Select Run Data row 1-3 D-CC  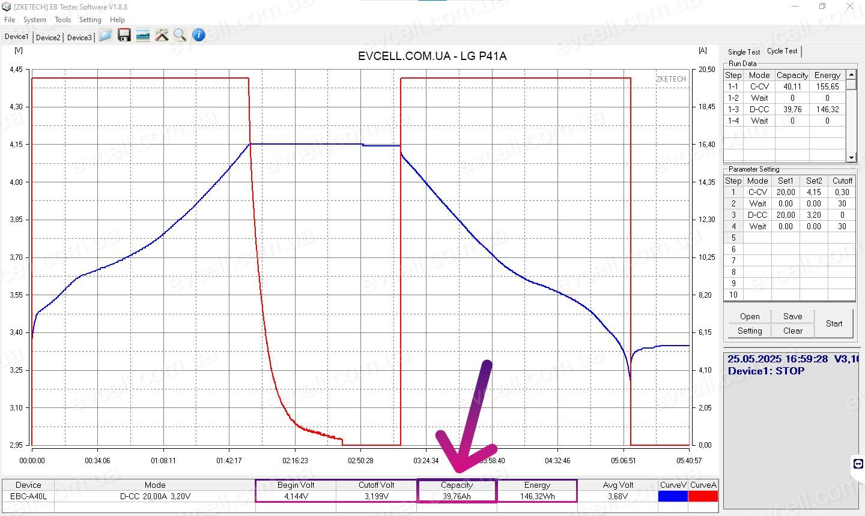(785, 109)
